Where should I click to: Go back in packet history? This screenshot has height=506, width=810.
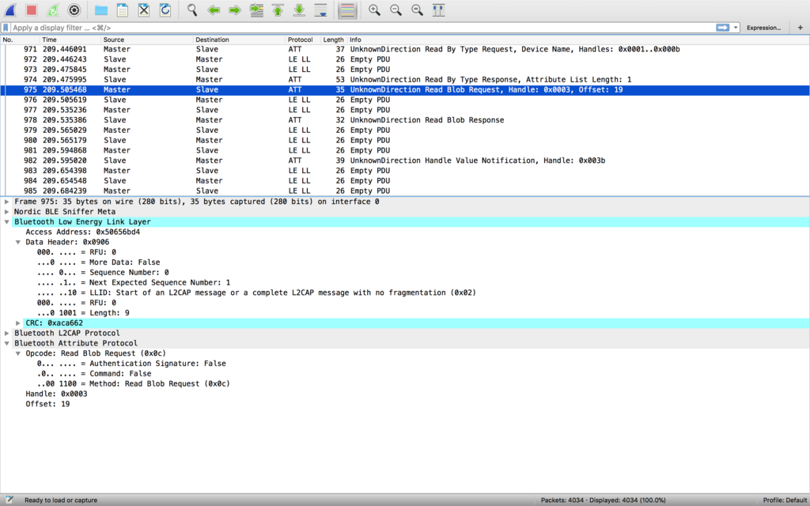pos(214,9)
